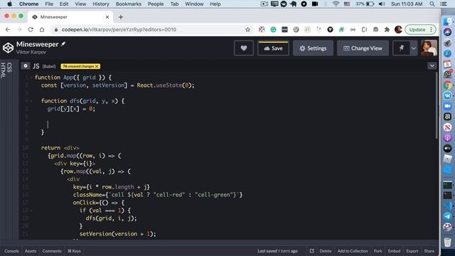The height and width of the screenshot is (256, 455).
Task: Open Telegram from the Dock
Action: coord(447,216)
